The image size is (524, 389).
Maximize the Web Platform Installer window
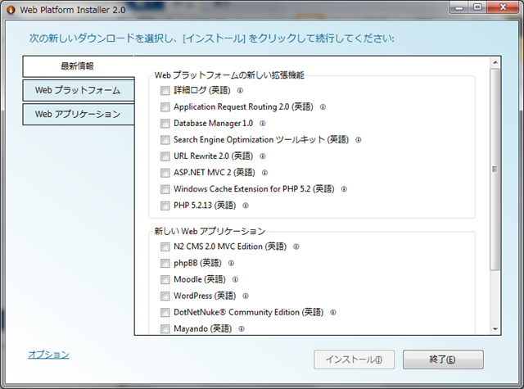click(477, 7)
